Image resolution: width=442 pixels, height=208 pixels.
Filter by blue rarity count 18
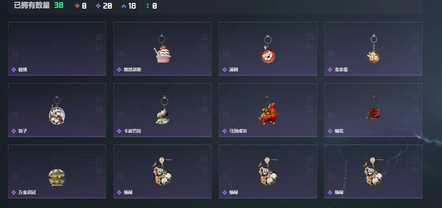[x=129, y=6]
